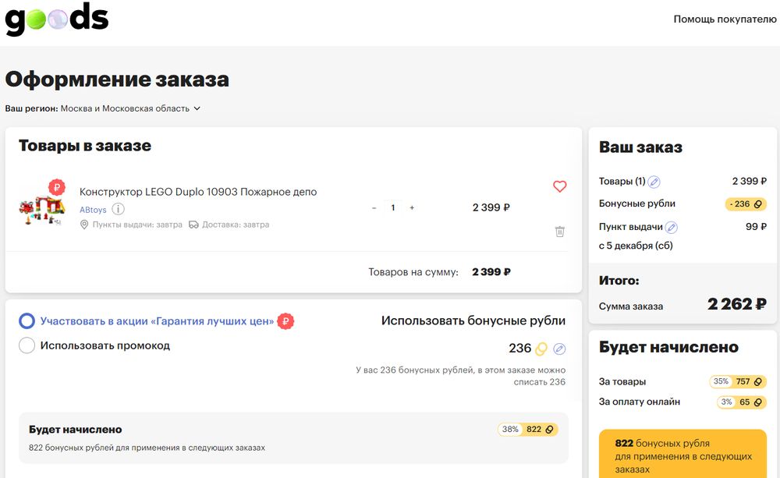780x478 pixels.
Task: Increase quantity with plus button
Action: (412, 208)
